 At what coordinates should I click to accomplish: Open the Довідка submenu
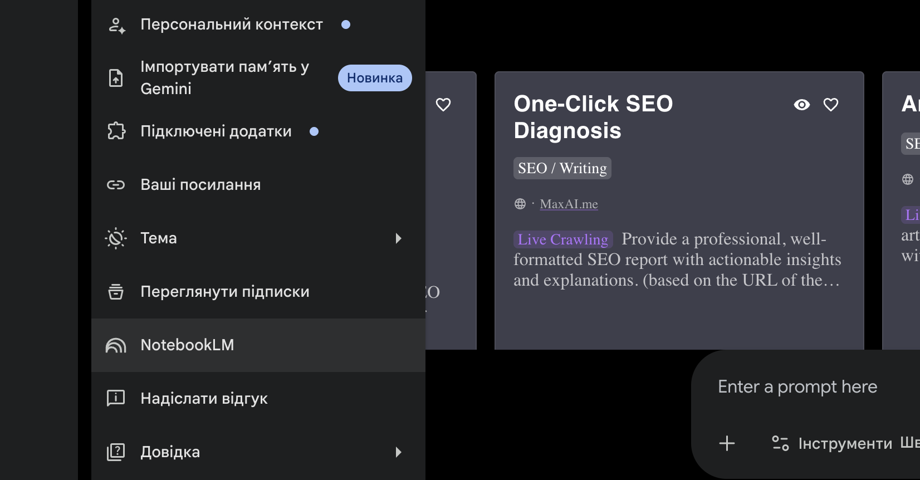pos(258,452)
